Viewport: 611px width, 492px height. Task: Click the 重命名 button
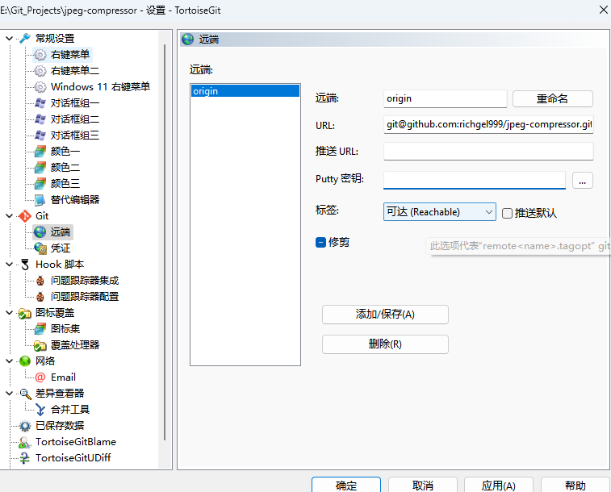coord(553,98)
